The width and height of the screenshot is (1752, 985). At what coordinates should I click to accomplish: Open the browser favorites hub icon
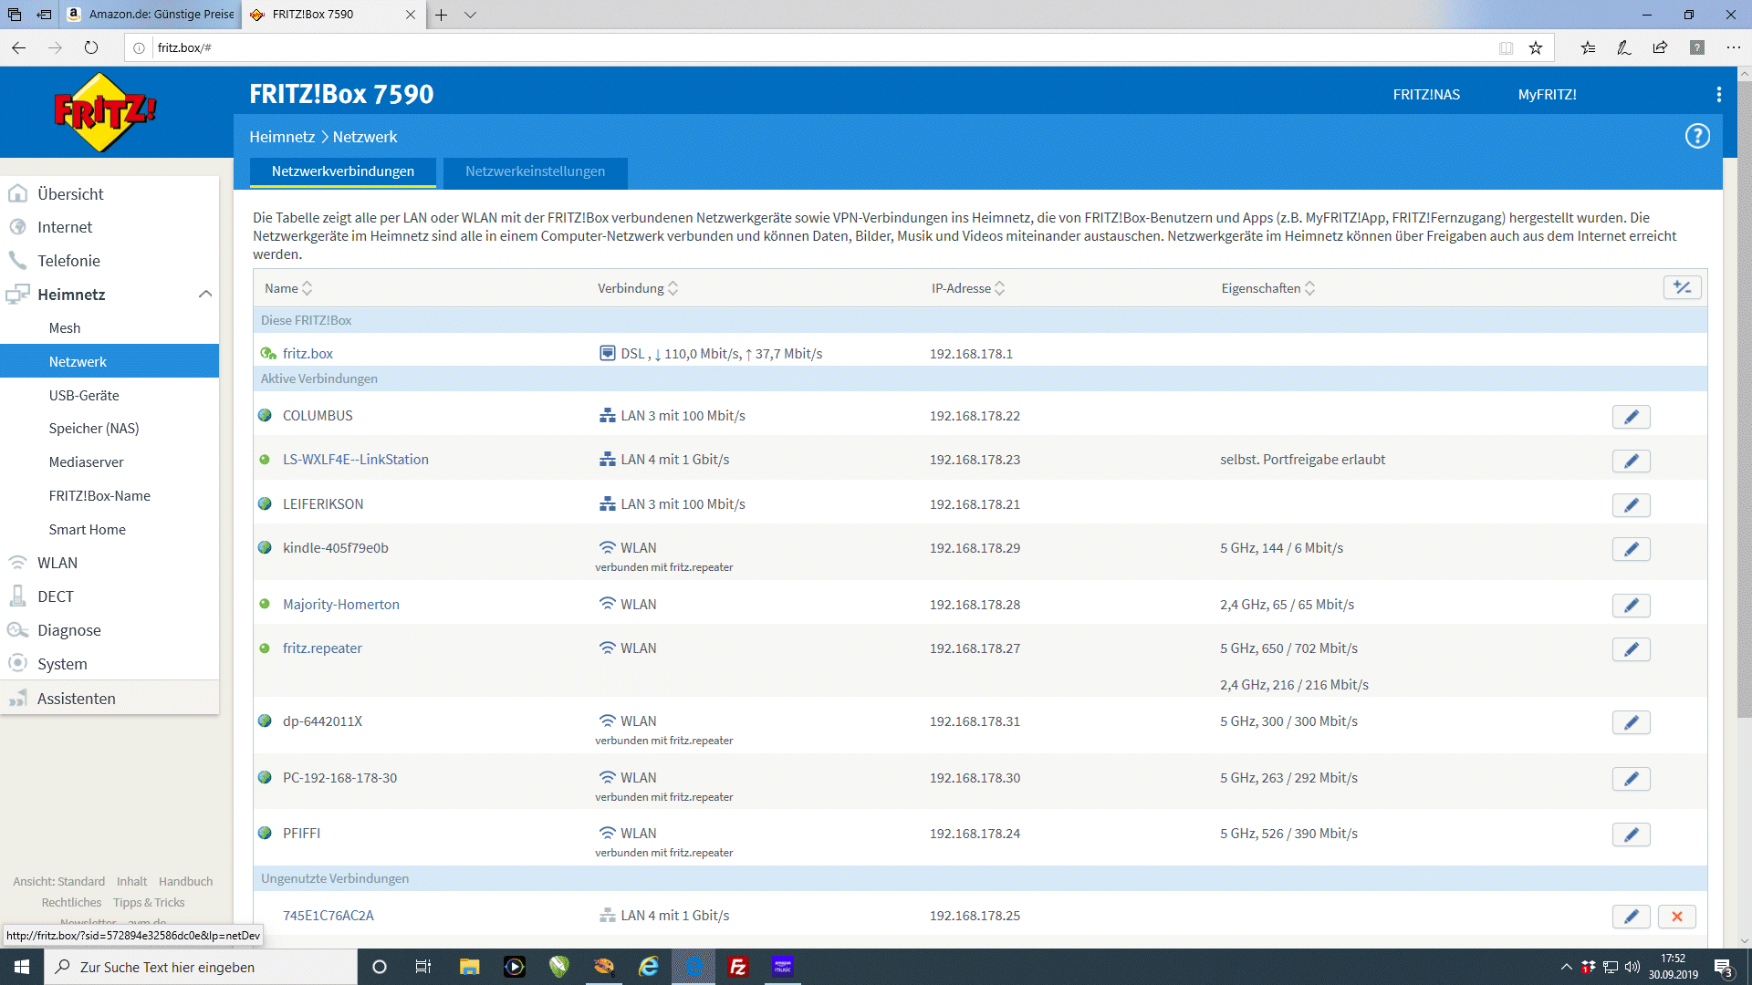coord(1588,47)
